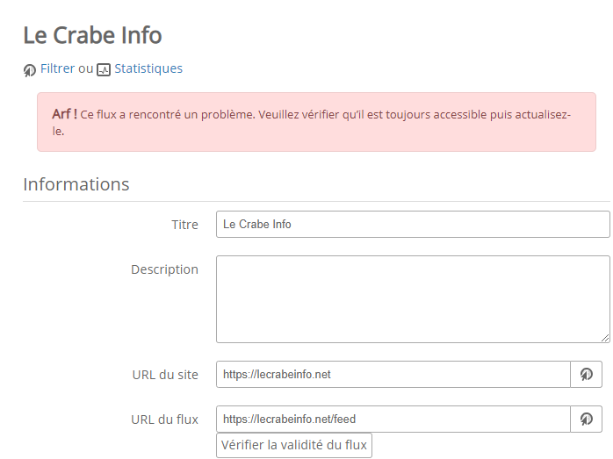Click the URL du site label
The width and height of the screenshot is (613, 459).
tap(164, 375)
